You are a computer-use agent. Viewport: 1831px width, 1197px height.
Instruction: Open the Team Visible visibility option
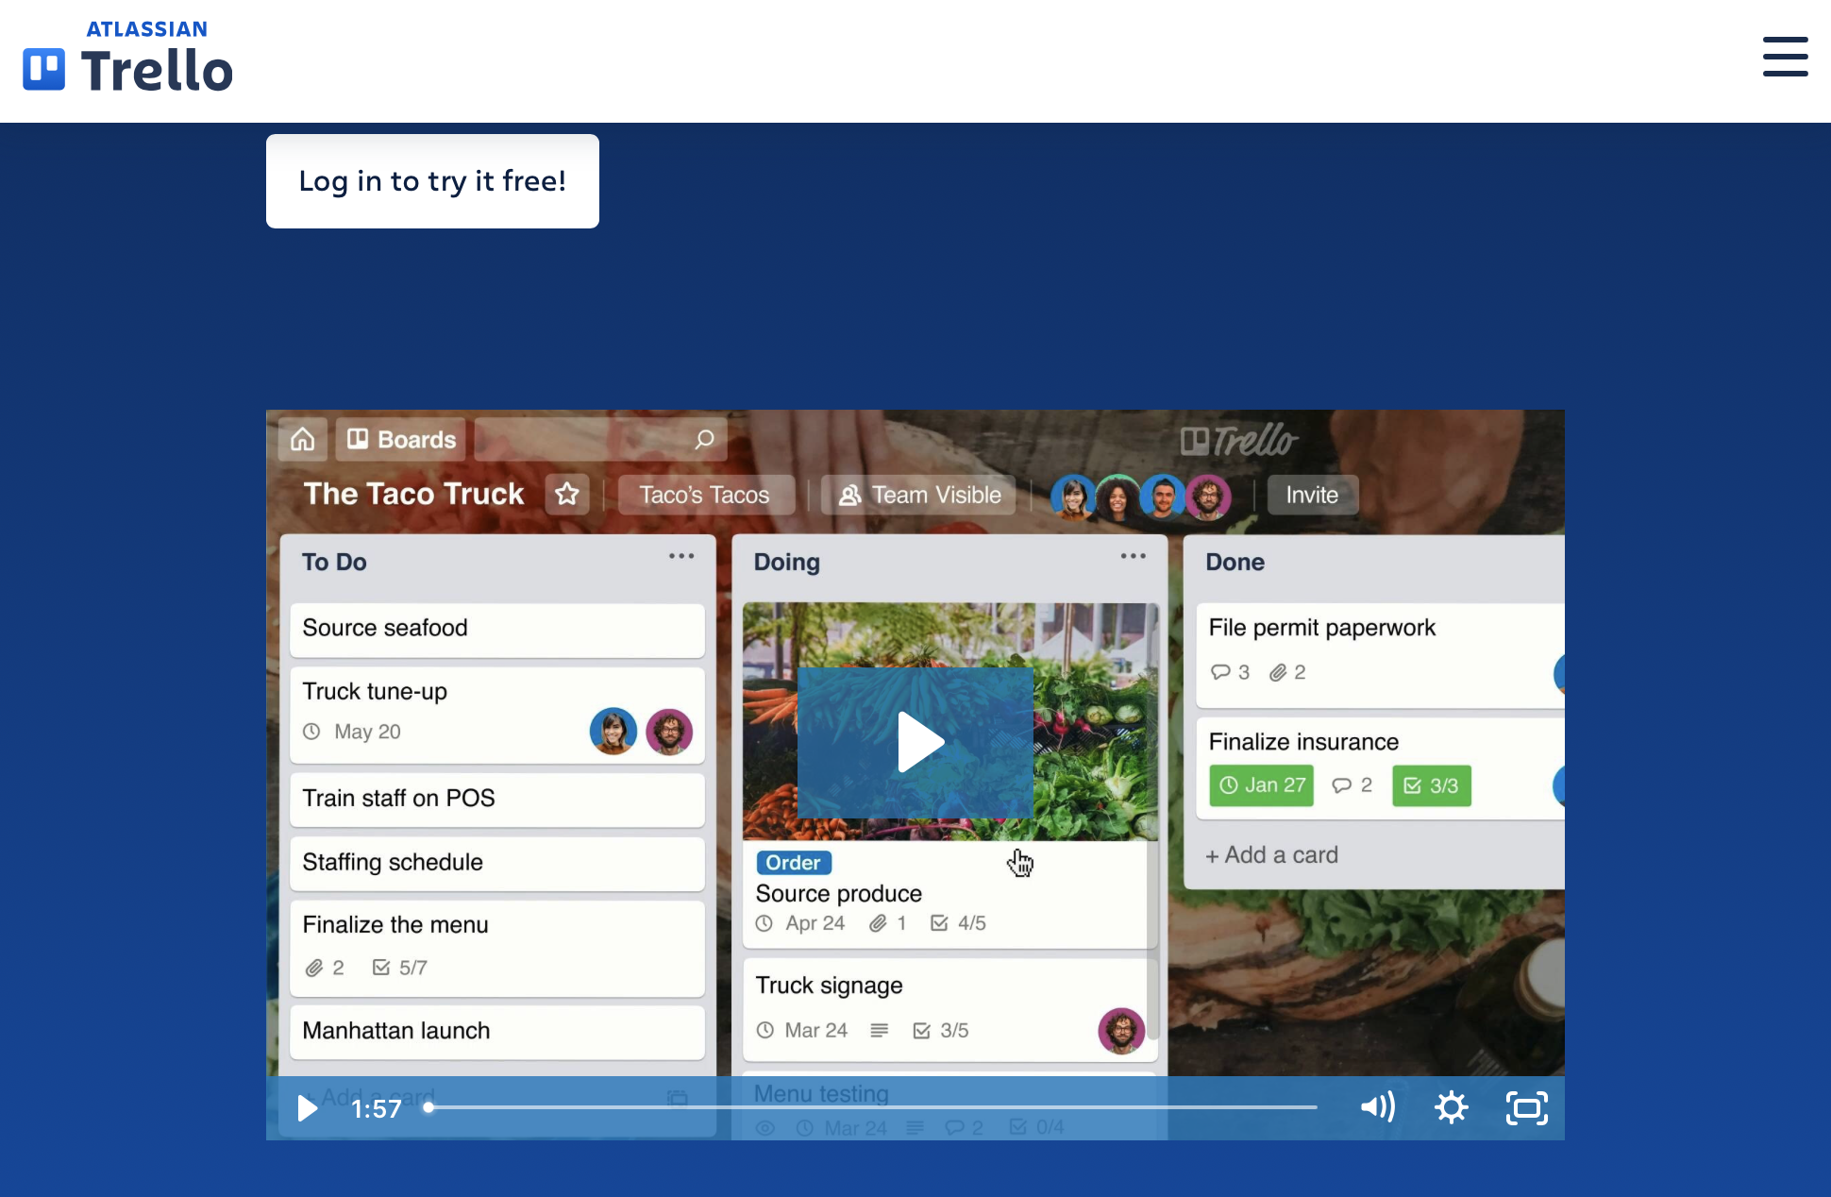tap(919, 495)
